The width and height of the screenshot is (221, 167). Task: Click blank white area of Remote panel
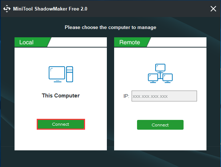[x=160, y=141]
